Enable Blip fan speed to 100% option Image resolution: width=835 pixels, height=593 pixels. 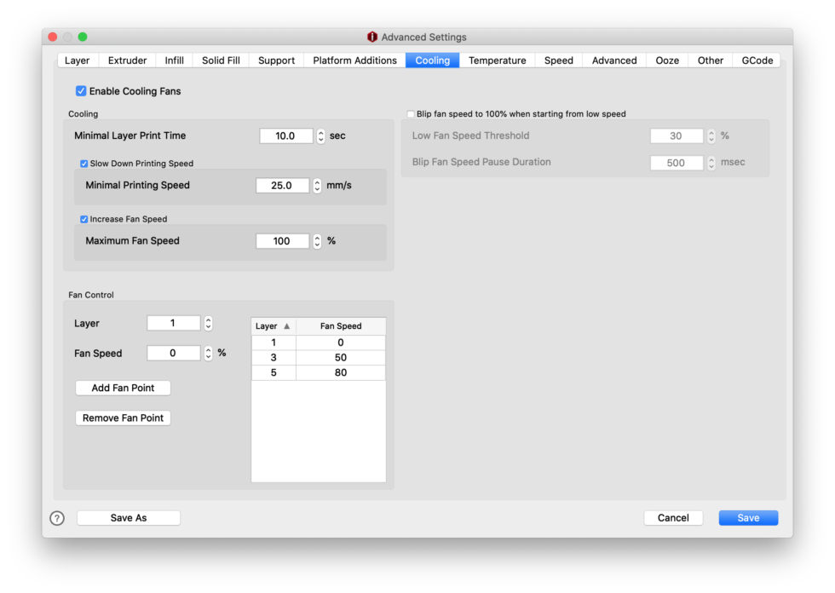pyautogui.click(x=411, y=114)
